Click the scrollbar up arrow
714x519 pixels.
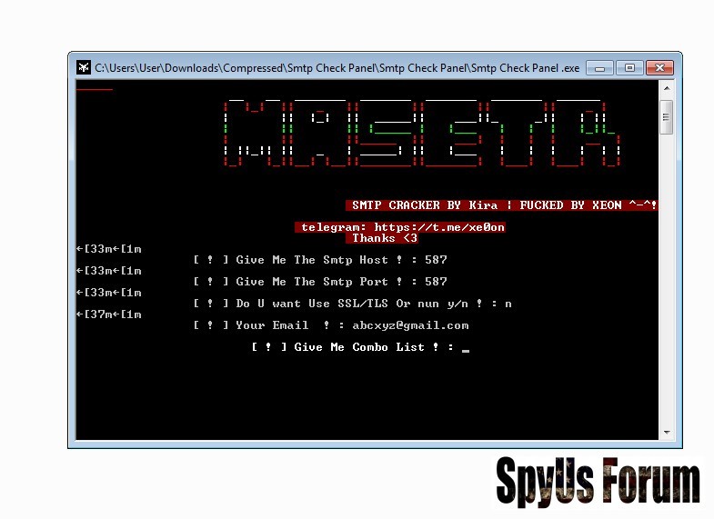point(666,87)
